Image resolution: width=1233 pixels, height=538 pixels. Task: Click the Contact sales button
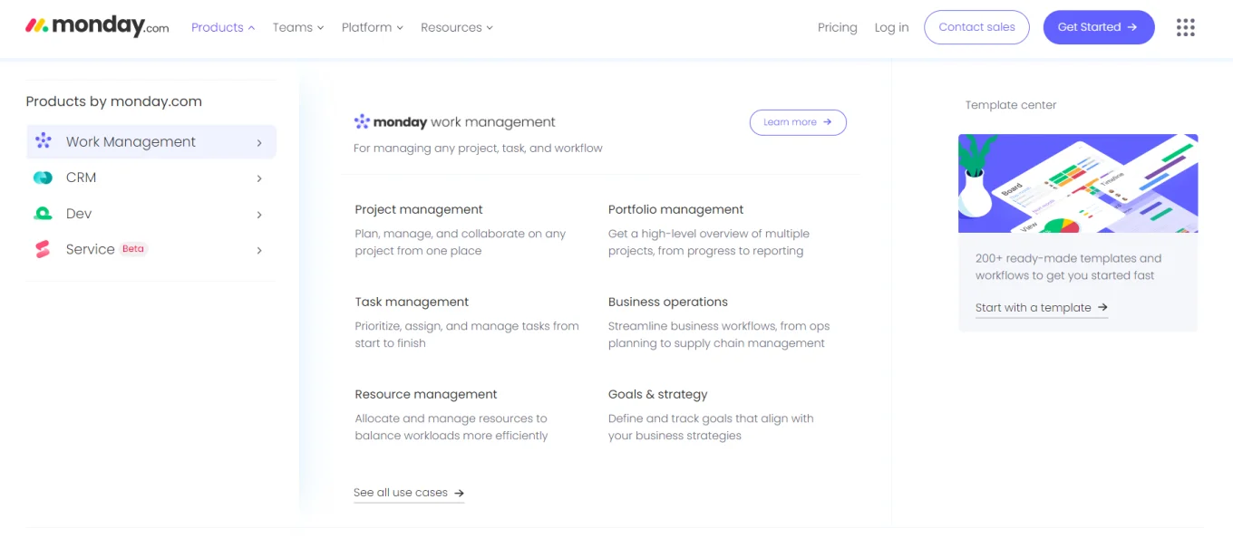[976, 27]
